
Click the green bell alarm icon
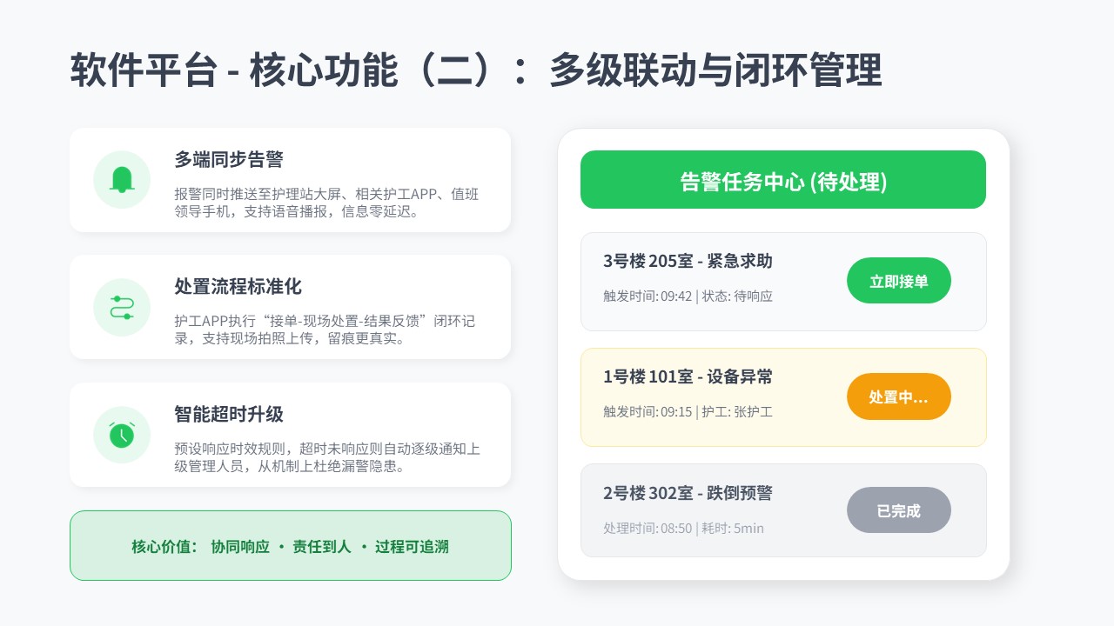[x=122, y=179]
